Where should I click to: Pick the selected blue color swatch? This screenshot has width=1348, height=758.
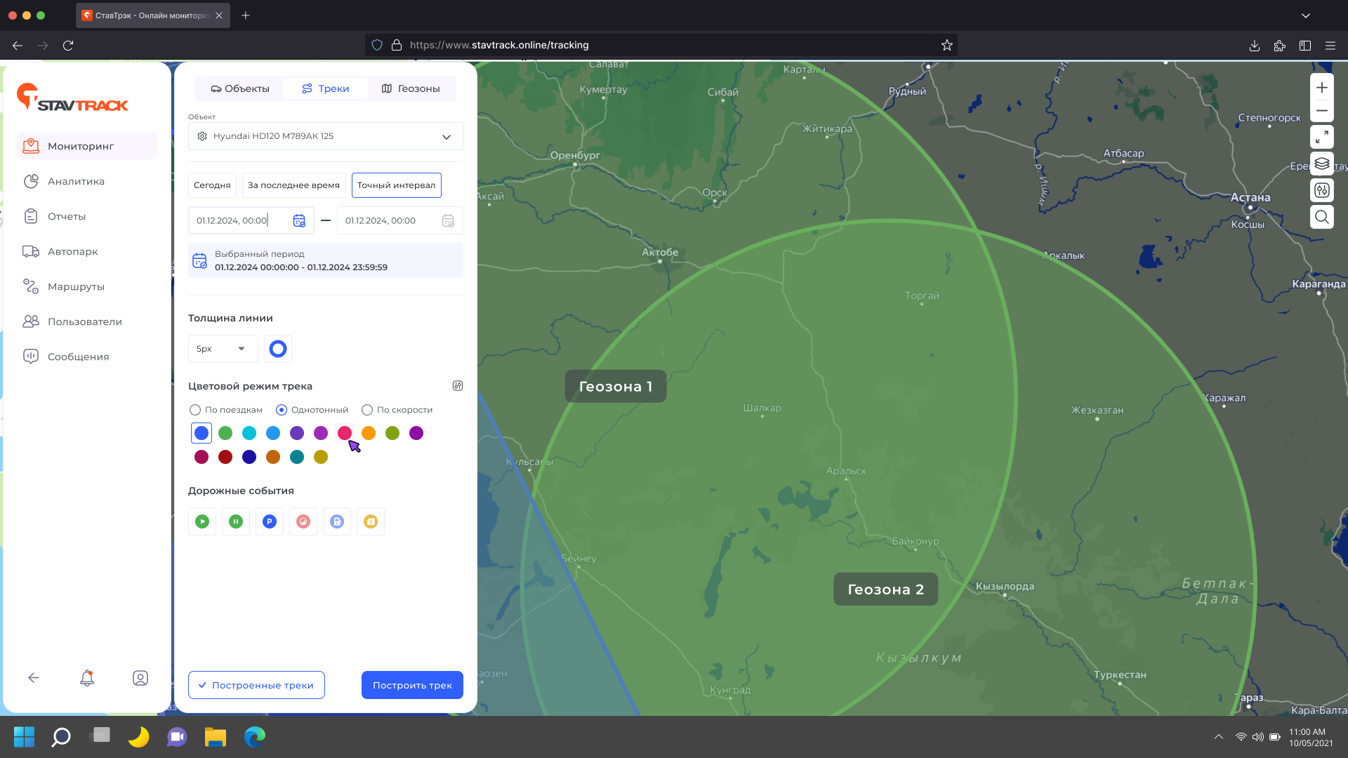[x=201, y=433]
